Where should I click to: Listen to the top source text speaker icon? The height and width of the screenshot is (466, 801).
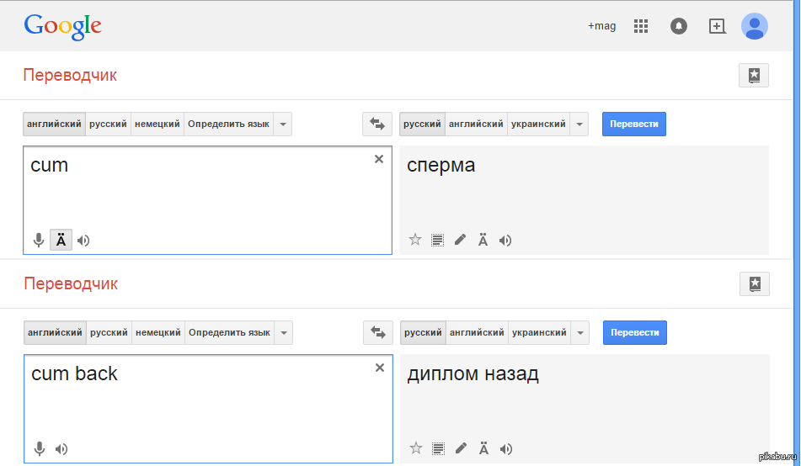click(x=83, y=241)
